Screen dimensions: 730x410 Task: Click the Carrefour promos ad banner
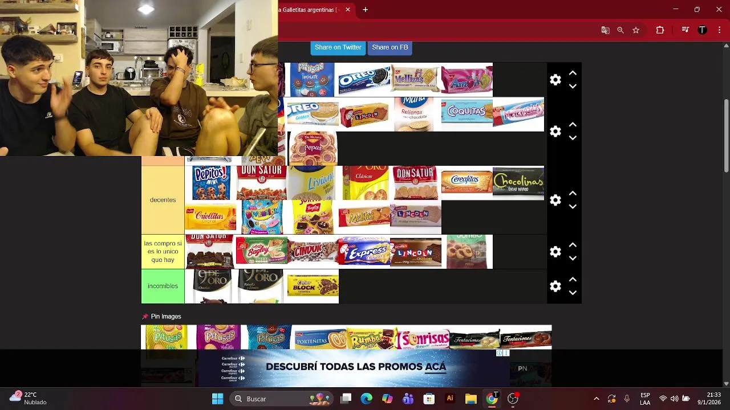(x=354, y=367)
